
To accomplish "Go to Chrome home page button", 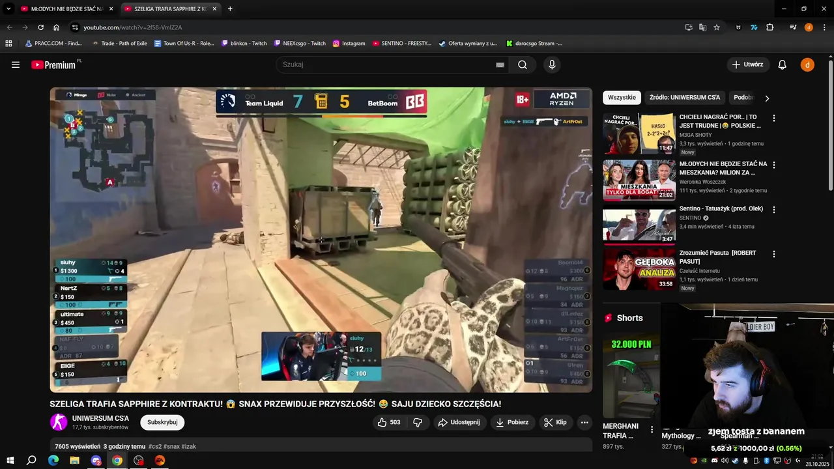I will pos(56,27).
